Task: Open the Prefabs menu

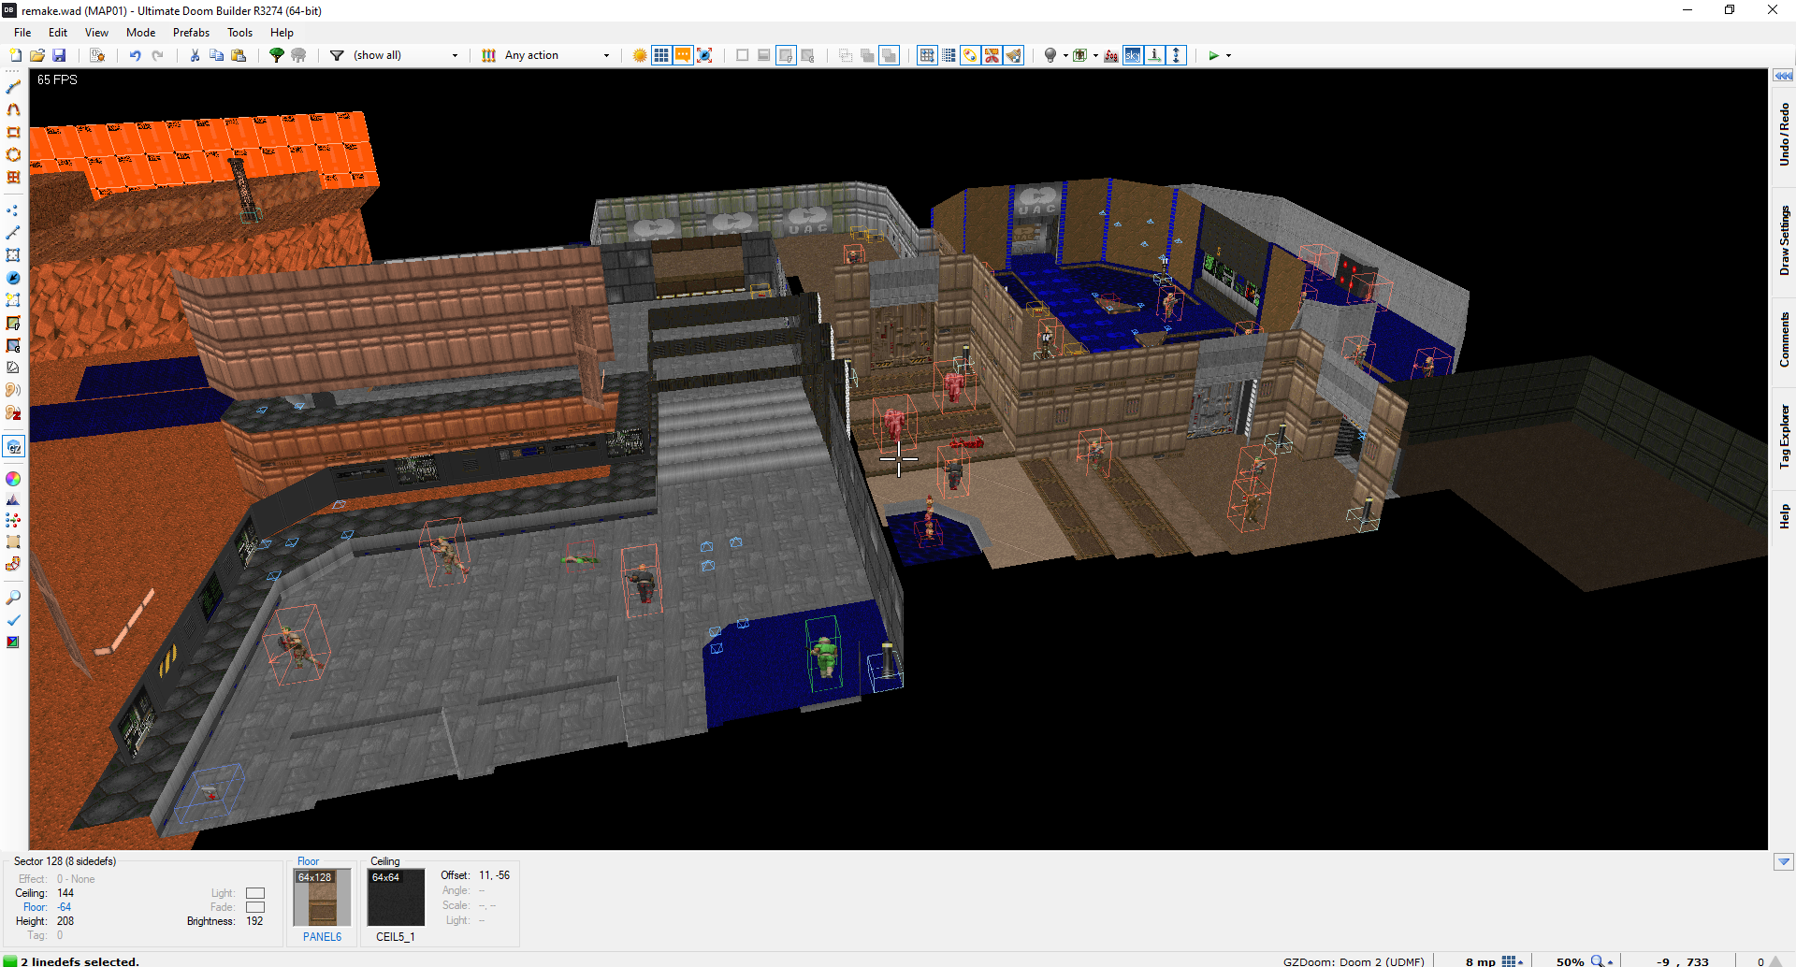Action: (191, 33)
